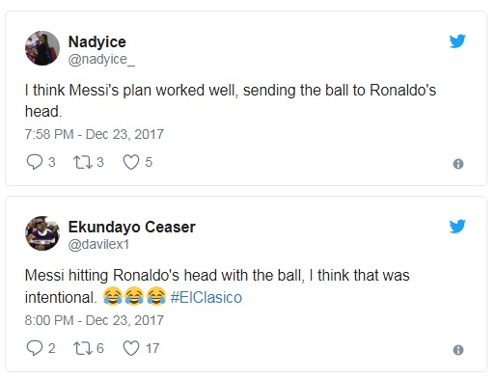Viewport: 496px width, 378px height.
Task: Like Ekundayo Ceaser's tweet with heart icon
Action: tap(131, 348)
